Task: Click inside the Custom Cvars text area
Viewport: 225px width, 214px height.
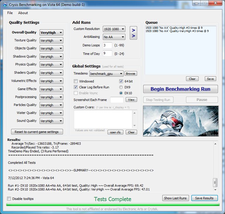Action: (x=103, y=119)
